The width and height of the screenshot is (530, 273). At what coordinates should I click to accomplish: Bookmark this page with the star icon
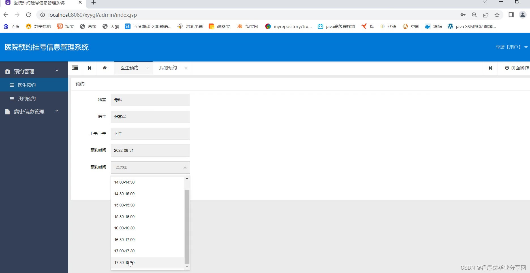(497, 15)
